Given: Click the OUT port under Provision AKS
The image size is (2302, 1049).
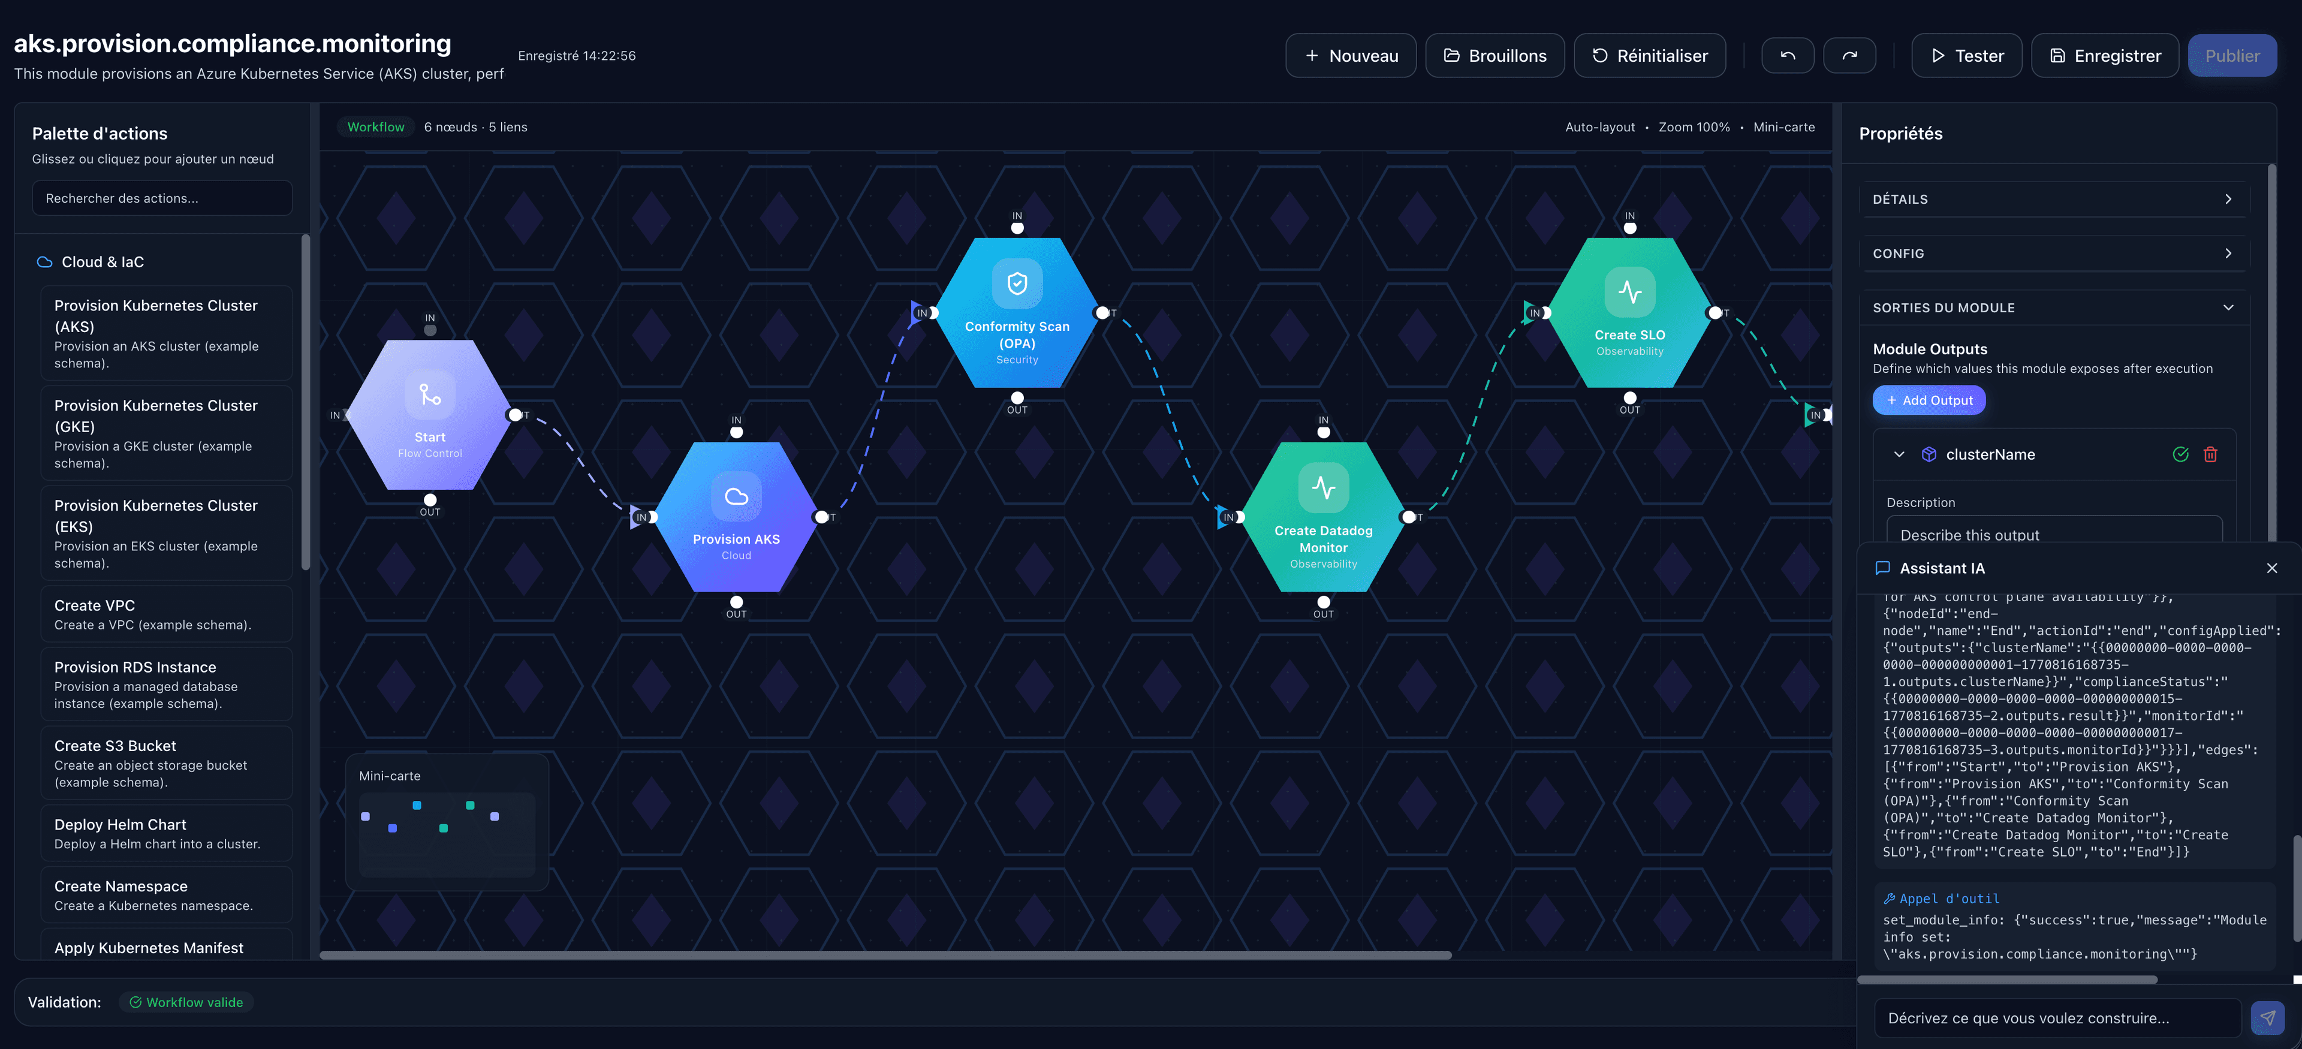Looking at the screenshot, I should (x=736, y=602).
